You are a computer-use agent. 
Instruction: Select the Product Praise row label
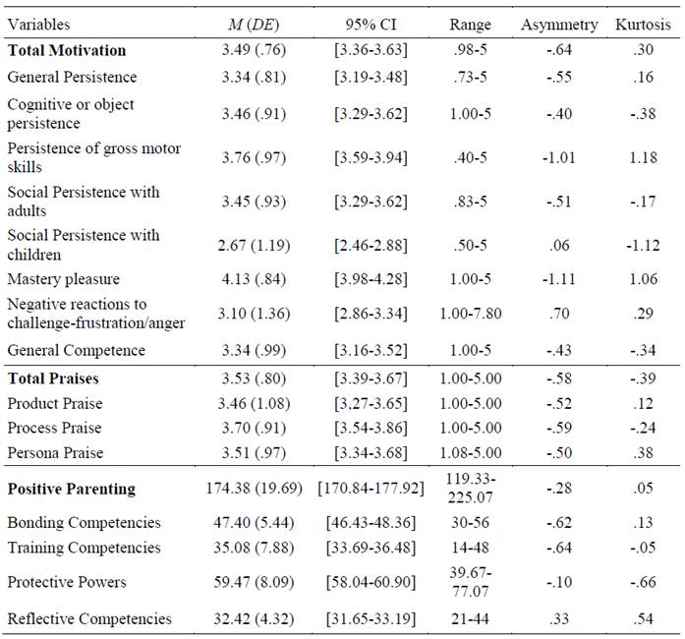click(x=54, y=403)
